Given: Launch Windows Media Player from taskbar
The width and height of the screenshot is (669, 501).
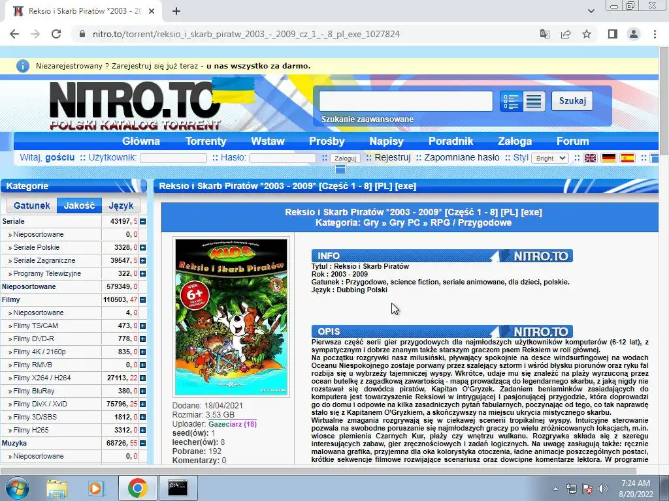Looking at the screenshot, I should coord(97,488).
